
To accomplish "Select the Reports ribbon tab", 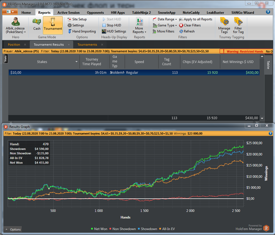I will coord(44,13).
